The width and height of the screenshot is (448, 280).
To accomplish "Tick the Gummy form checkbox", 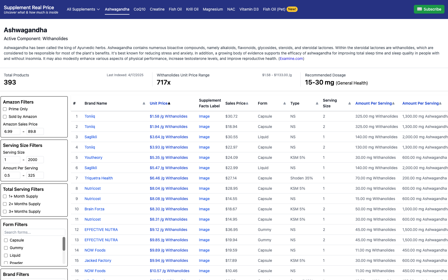I will (6, 248).
